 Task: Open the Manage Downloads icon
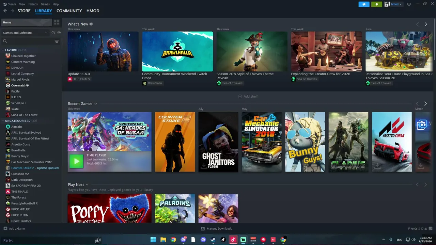(203, 229)
